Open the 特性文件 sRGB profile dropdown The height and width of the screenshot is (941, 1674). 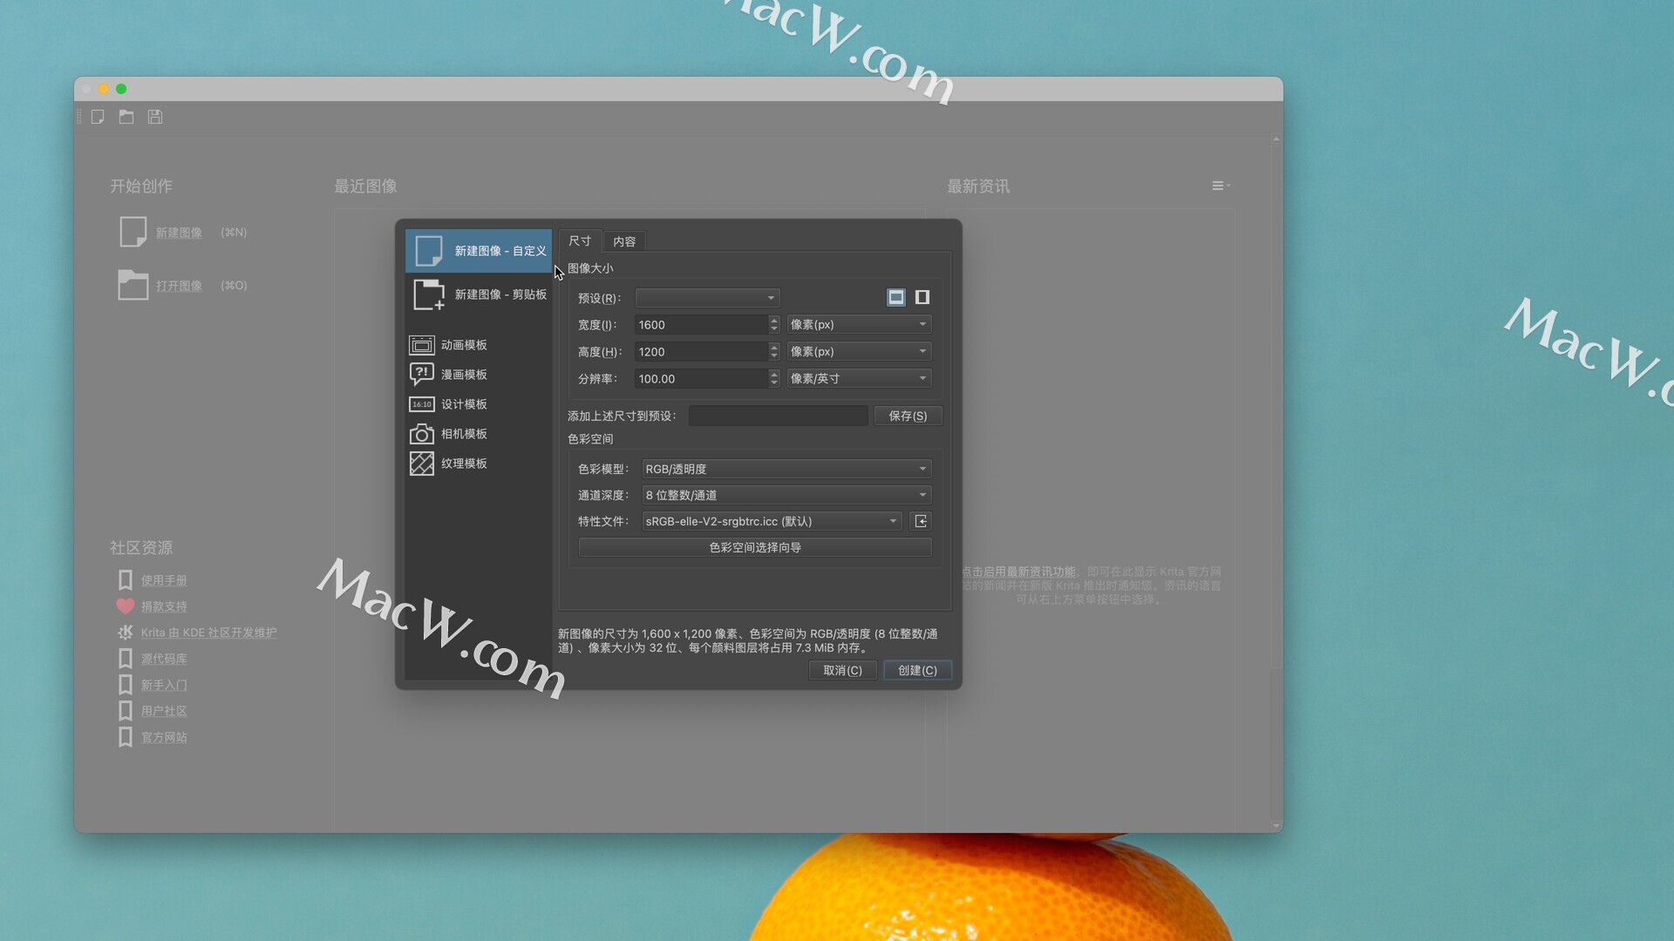(x=772, y=521)
